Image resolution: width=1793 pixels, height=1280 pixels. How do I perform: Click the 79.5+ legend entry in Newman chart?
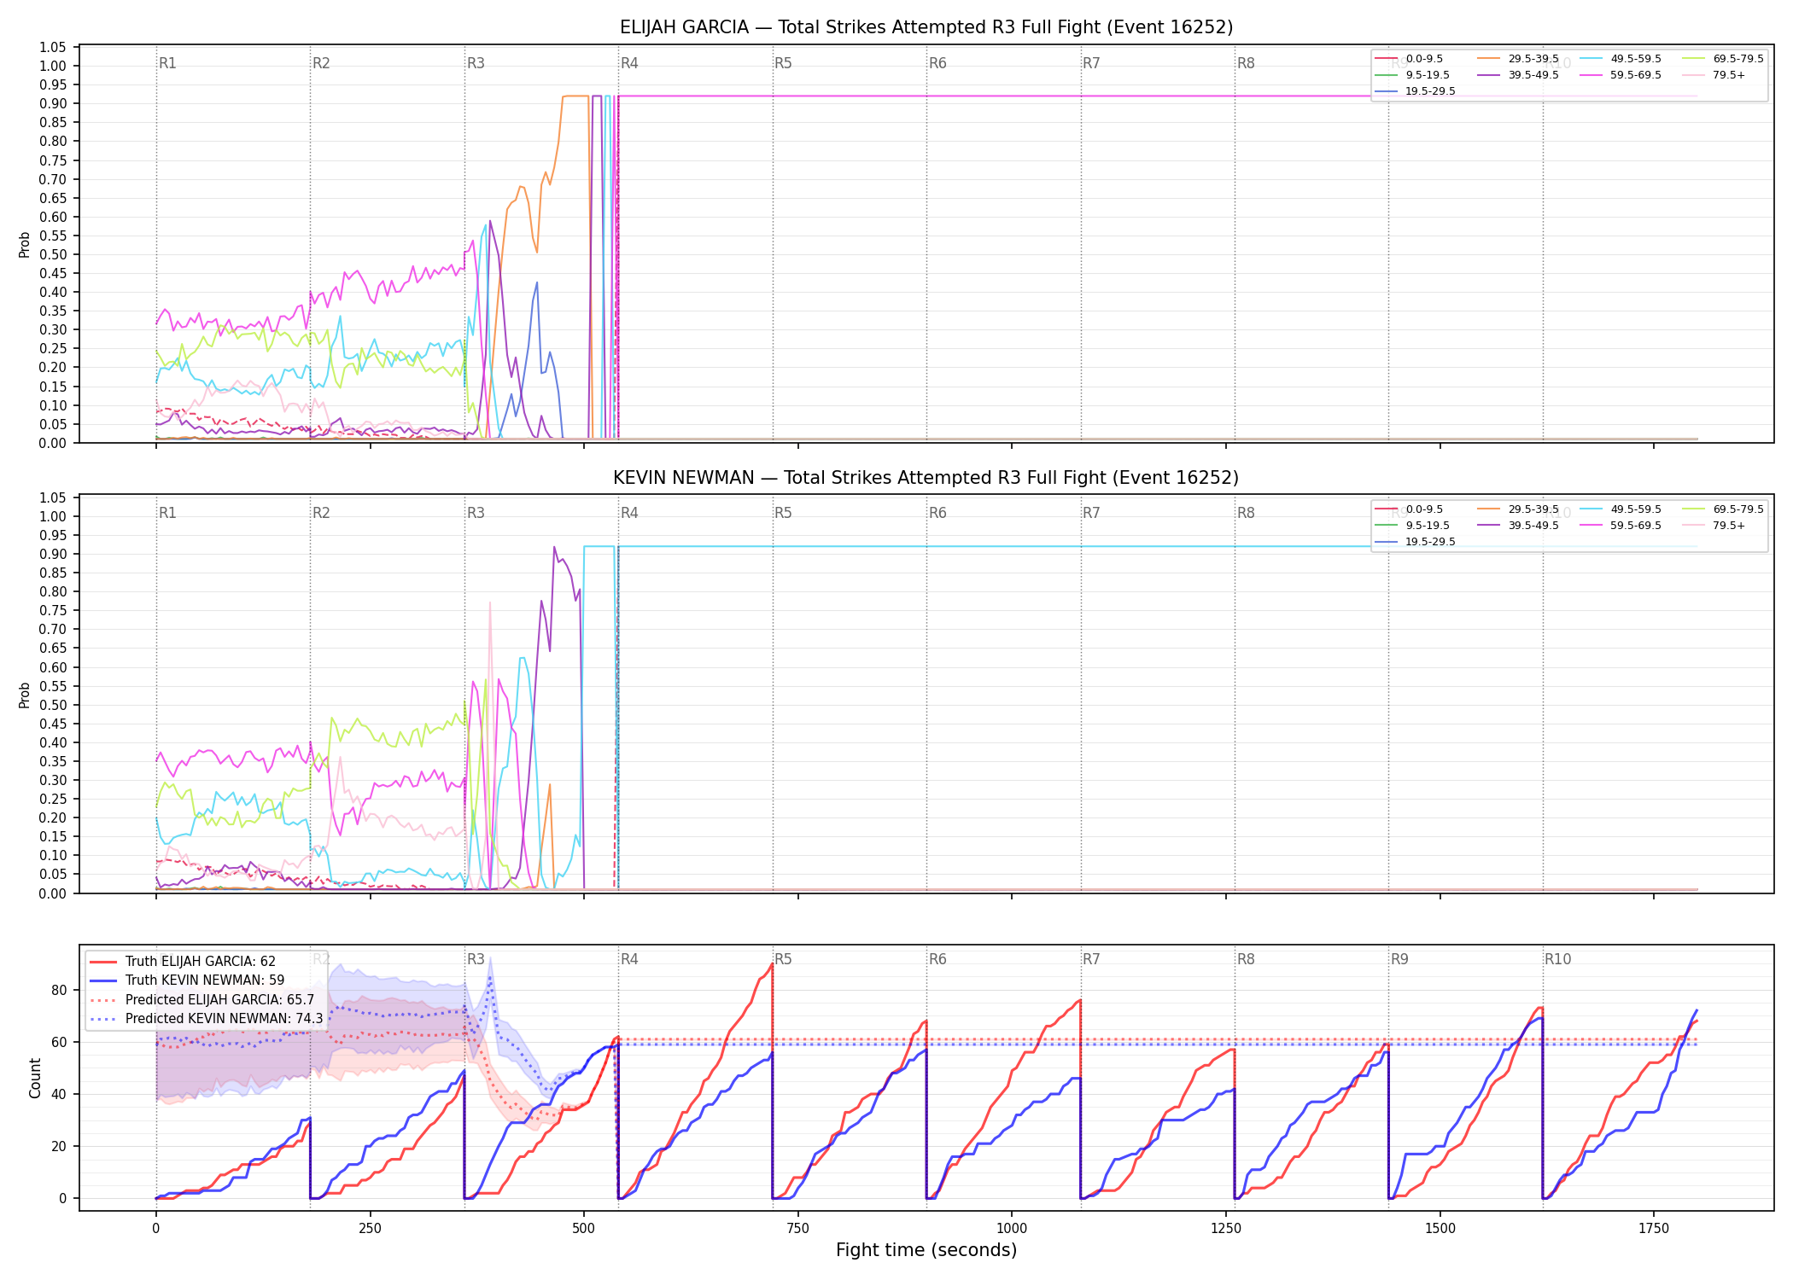coord(1714,526)
